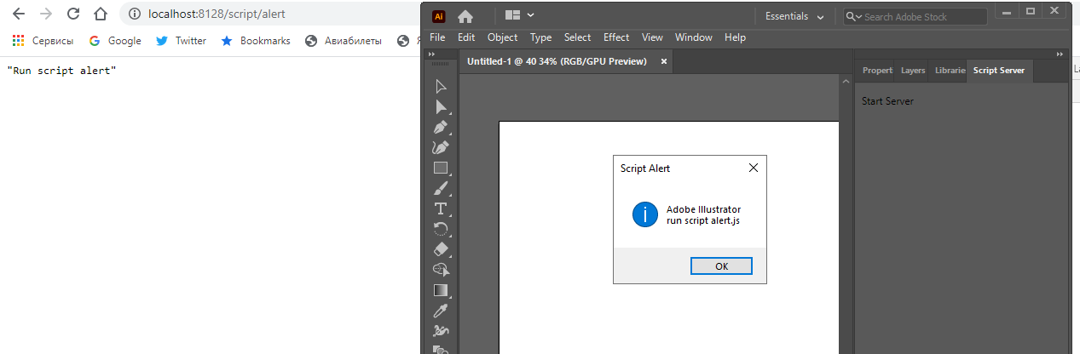Click the browser Forward arrow
The height and width of the screenshot is (354, 1080).
[46, 14]
